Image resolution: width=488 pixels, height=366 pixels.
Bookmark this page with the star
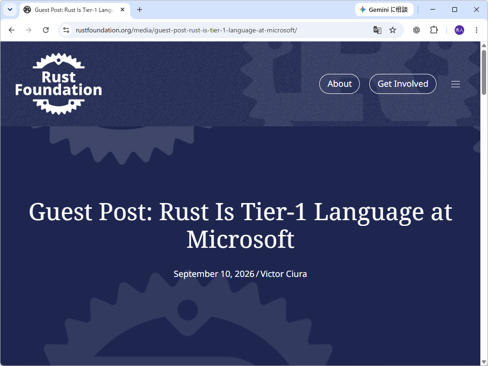pos(393,30)
